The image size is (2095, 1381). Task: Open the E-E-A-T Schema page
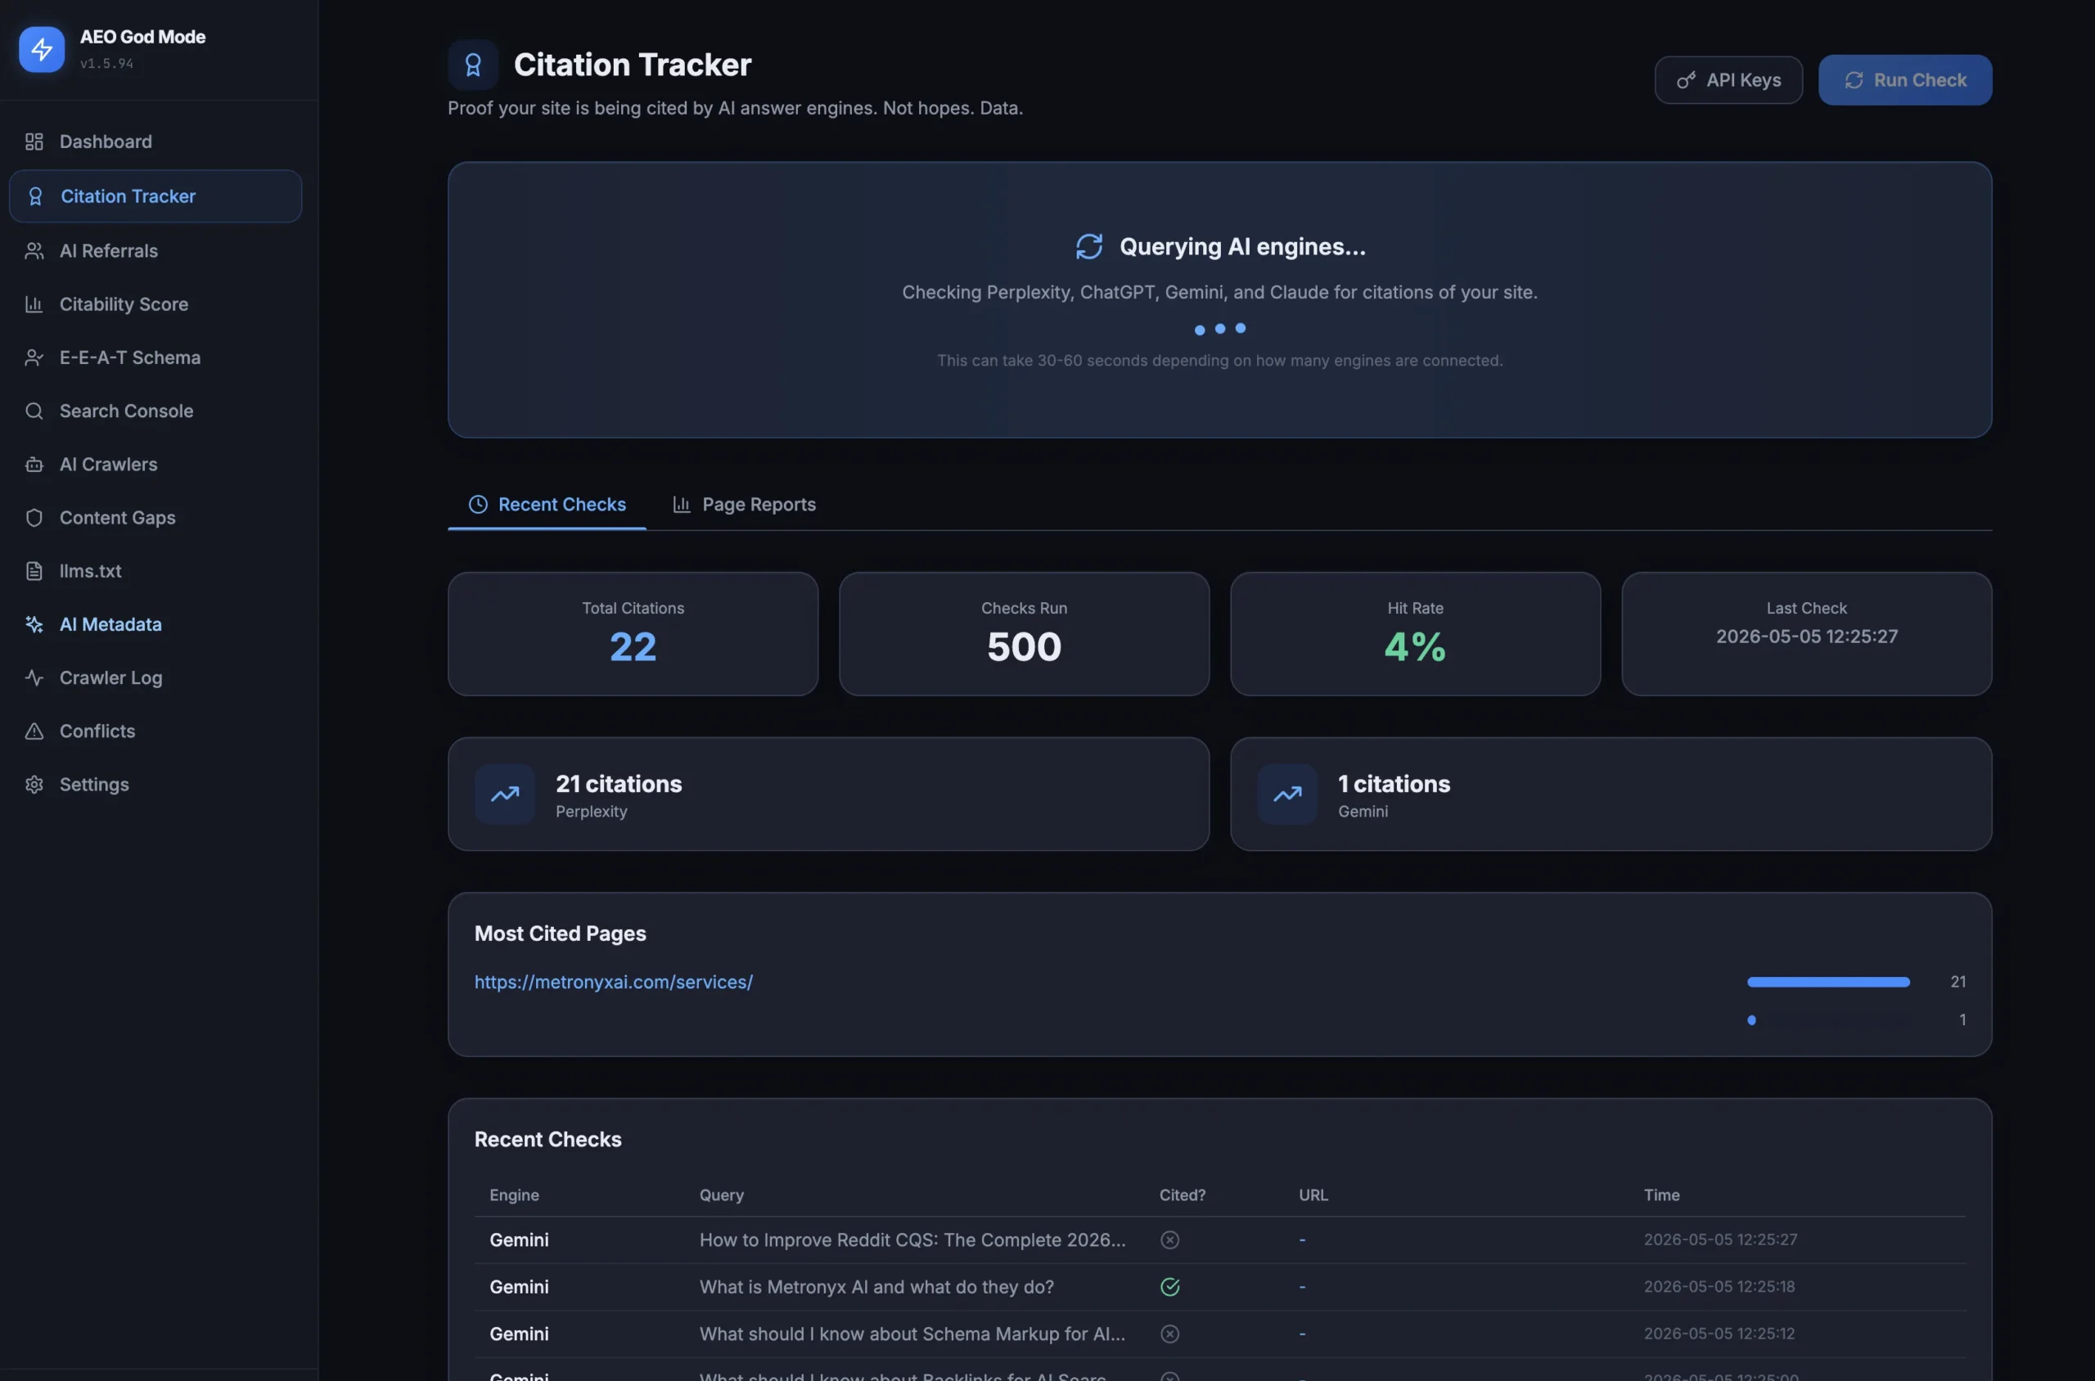pos(155,358)
